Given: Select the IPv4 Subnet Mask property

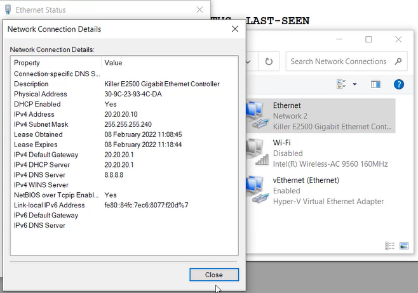Looking at the screenshot, I should click(41, 124).
